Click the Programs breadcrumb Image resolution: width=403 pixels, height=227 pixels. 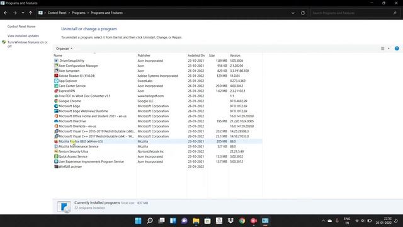point(78,13)
